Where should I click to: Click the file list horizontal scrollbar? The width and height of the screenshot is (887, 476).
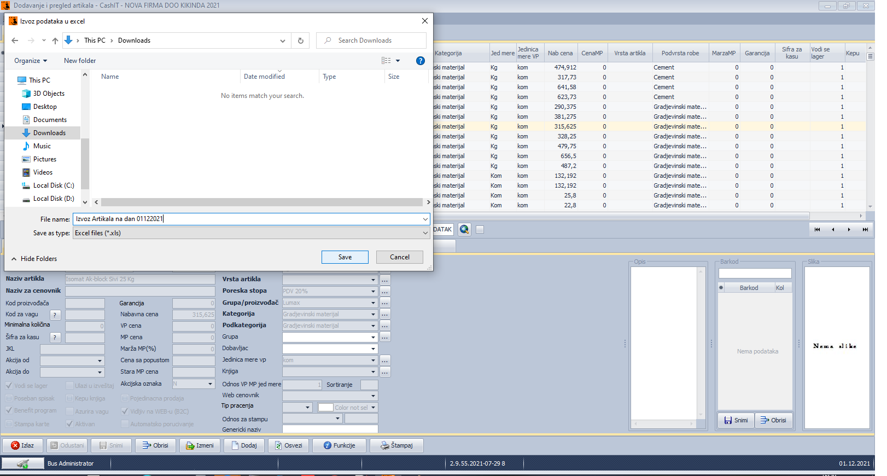(262, 202)
